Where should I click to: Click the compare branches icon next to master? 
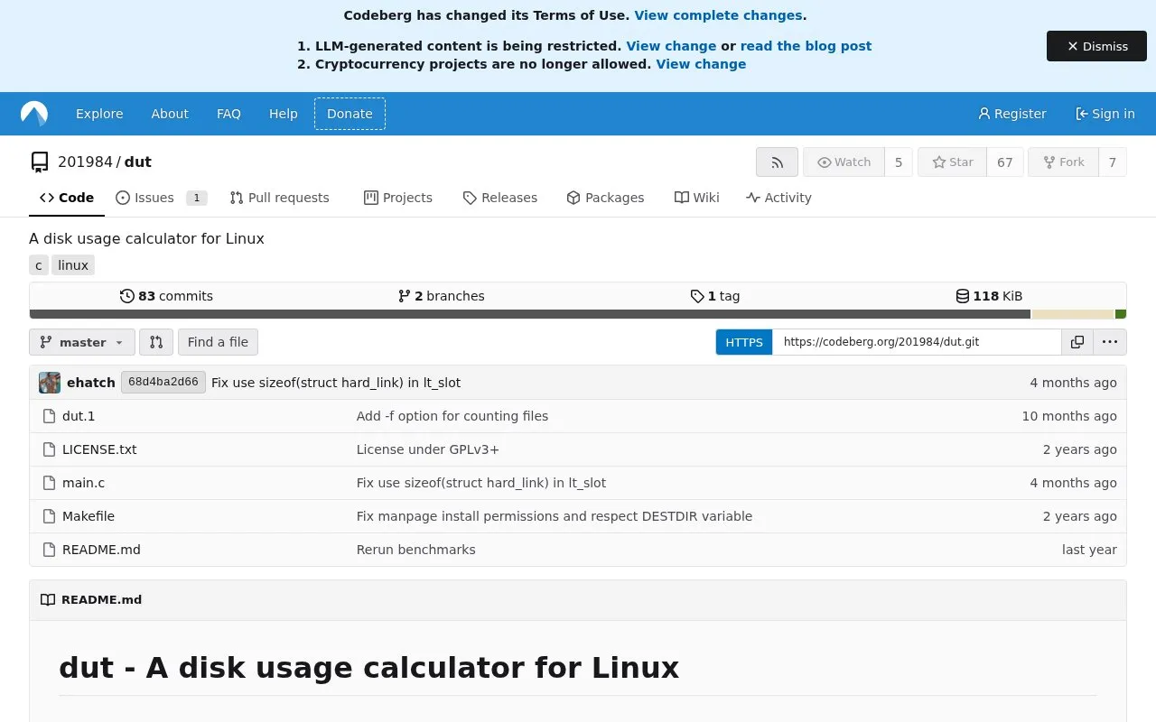point(156,342)
